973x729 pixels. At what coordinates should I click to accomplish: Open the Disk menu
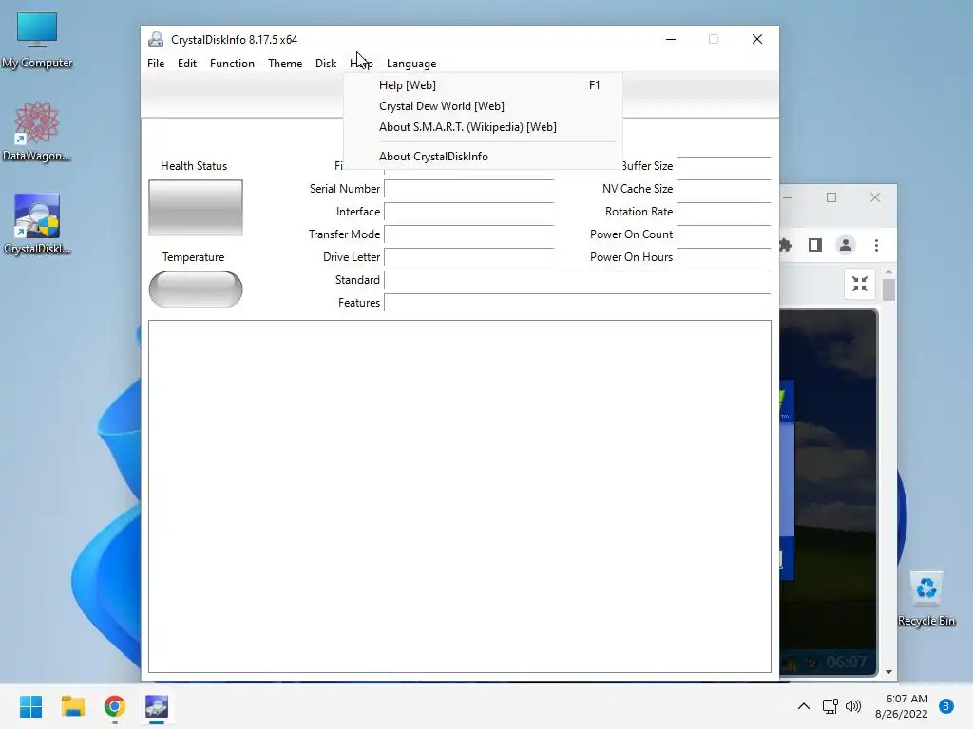(326, 64)
